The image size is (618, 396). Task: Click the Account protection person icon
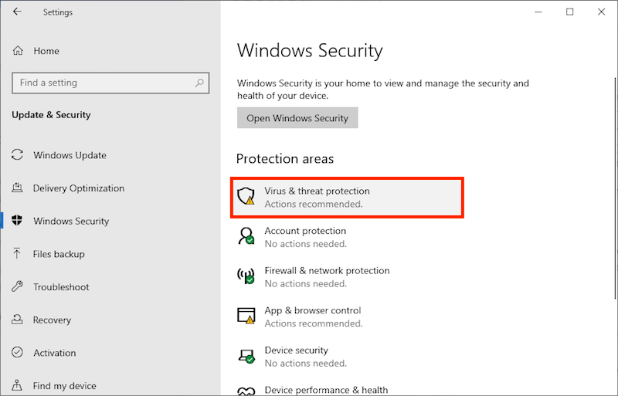[x=246, y=236]
